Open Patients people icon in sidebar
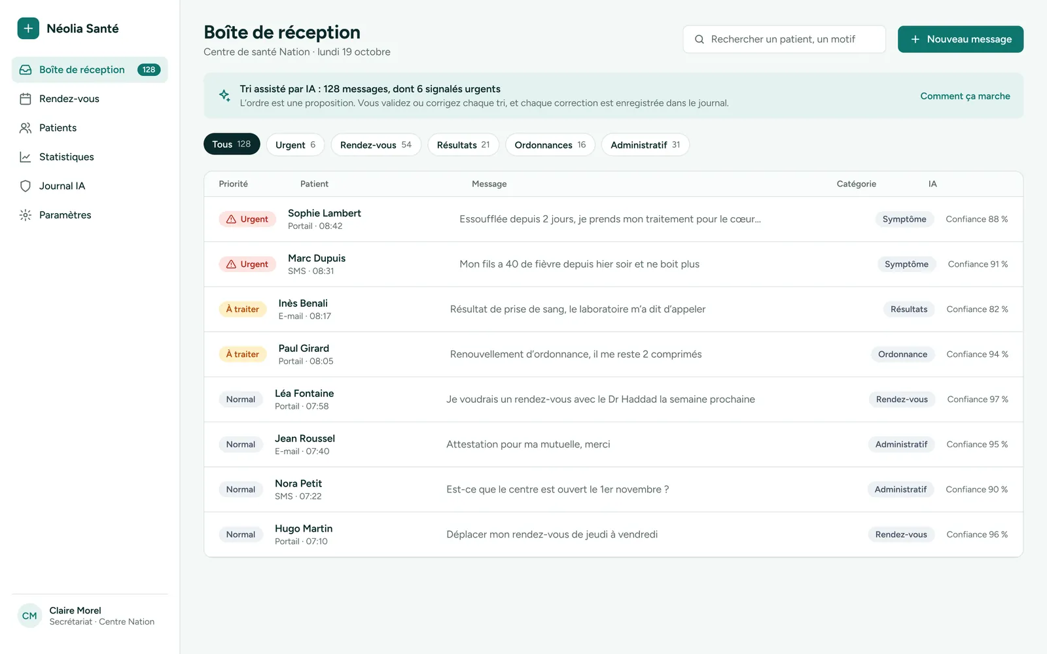The height and width of the screenshot is (654, 1047). click(26, 128)
